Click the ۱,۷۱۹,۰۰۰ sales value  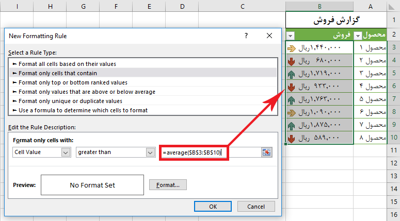pos(319,73)
